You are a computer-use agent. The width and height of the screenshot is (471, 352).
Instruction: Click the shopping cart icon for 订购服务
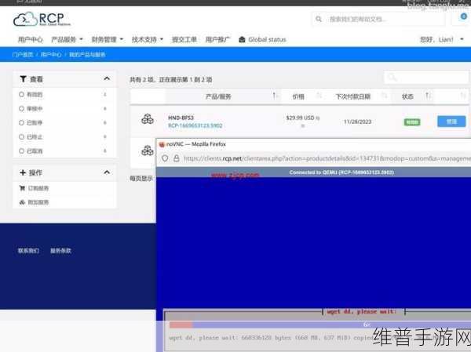click(22, 188)
